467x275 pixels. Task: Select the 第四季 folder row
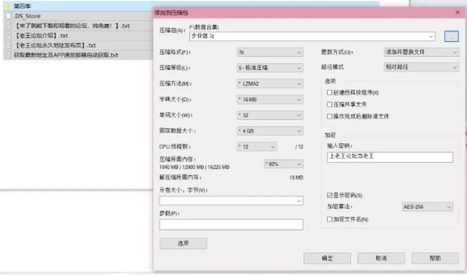191,6
